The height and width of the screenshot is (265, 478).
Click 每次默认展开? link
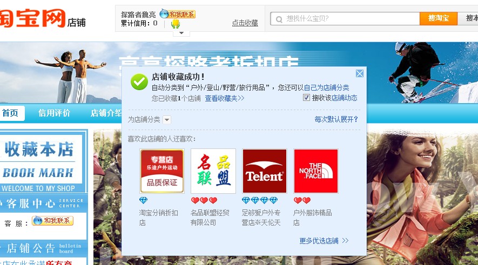(336, 119)
